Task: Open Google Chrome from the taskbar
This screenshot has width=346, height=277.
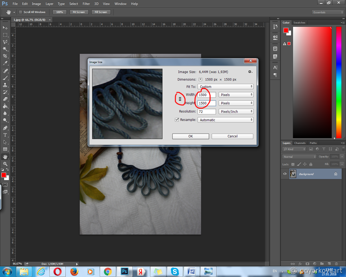Action: pyautogui.click(x=108, y=271)
